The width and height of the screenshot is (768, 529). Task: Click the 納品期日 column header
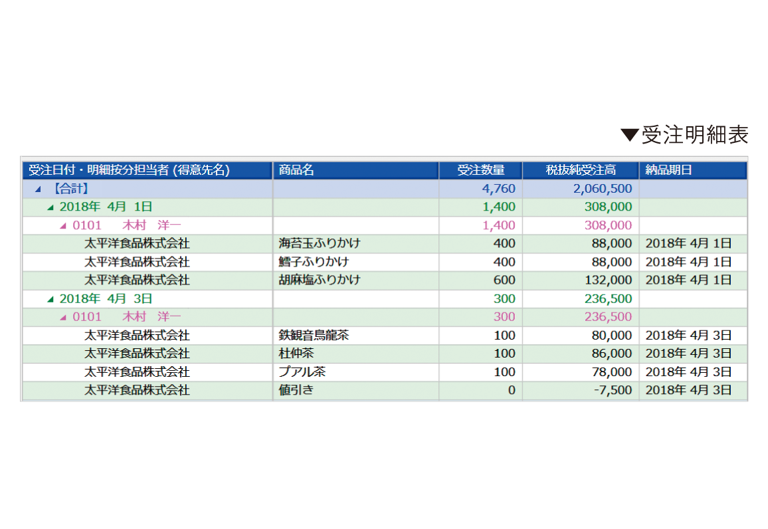692,170
